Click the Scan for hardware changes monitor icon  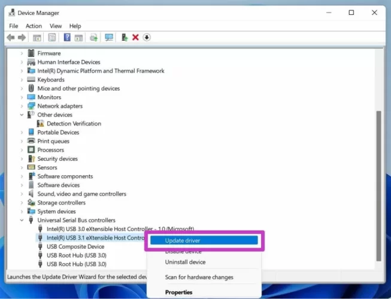(x=109, y=37)
